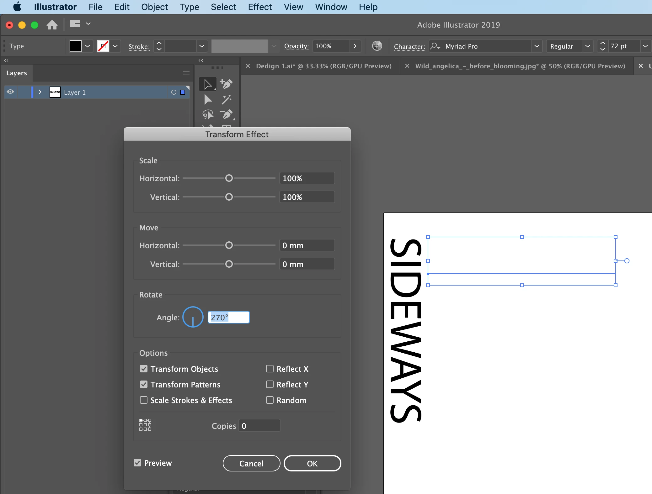Screen dimensions: 652x494
Task: Enable the Reflect X checkbox
Action: 270,369
